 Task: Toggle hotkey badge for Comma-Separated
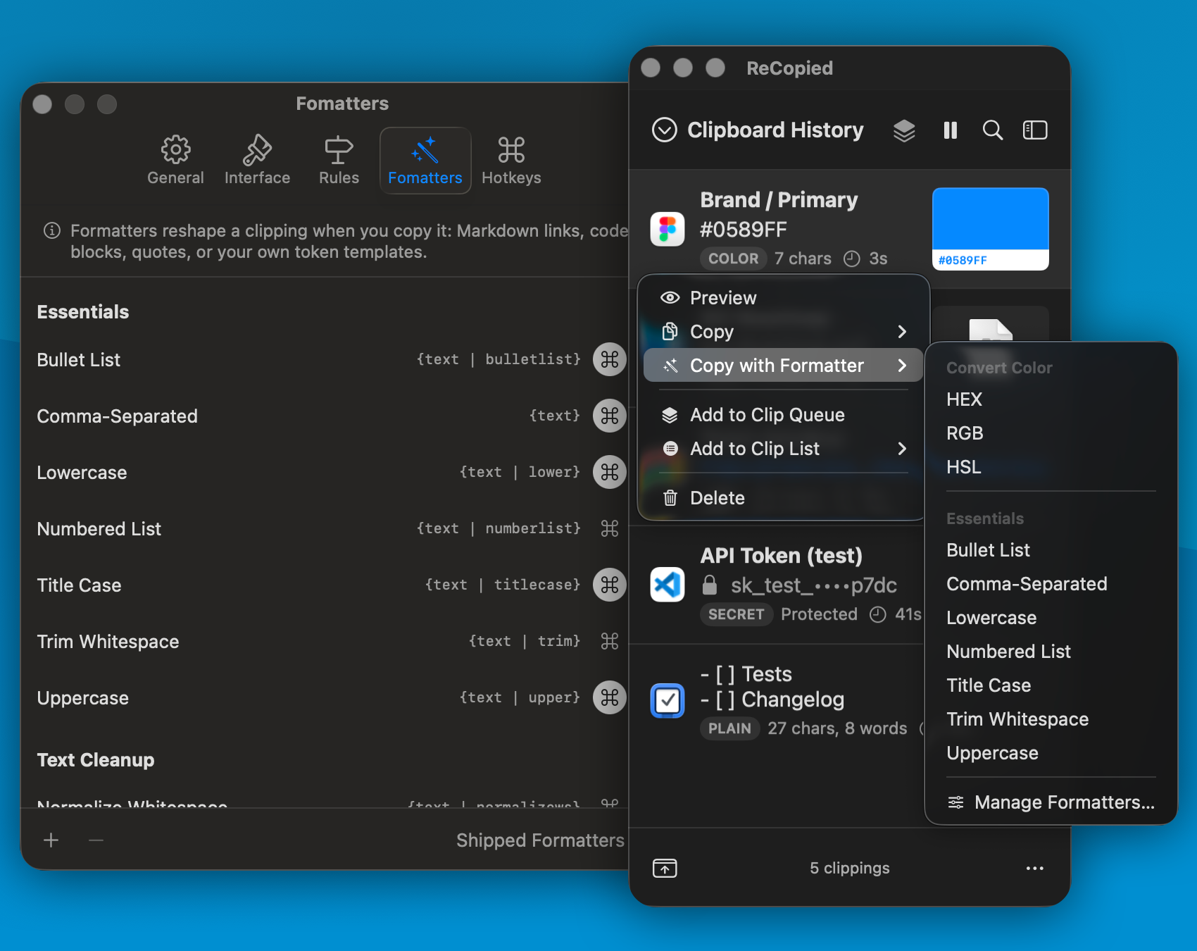[x=610, y=416]
